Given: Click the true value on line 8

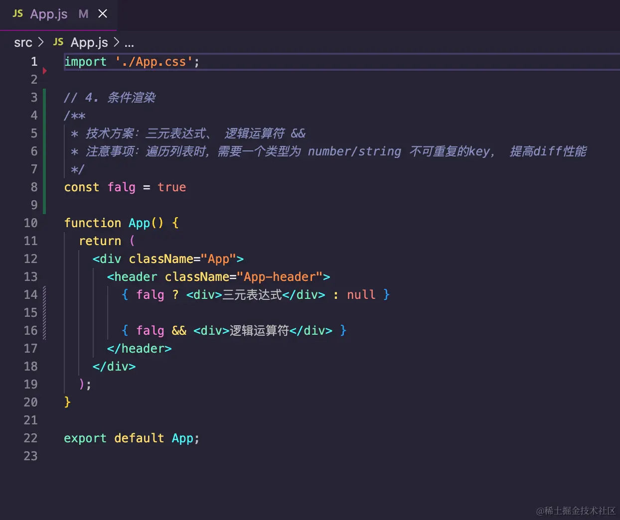Looking at the screenshot, I should coord(172,187).
